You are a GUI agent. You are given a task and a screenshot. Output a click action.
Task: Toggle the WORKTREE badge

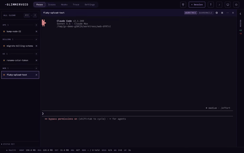(191, 13)
